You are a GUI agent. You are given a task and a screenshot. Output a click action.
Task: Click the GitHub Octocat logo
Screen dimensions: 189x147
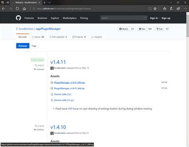click(x=18, y=18)
